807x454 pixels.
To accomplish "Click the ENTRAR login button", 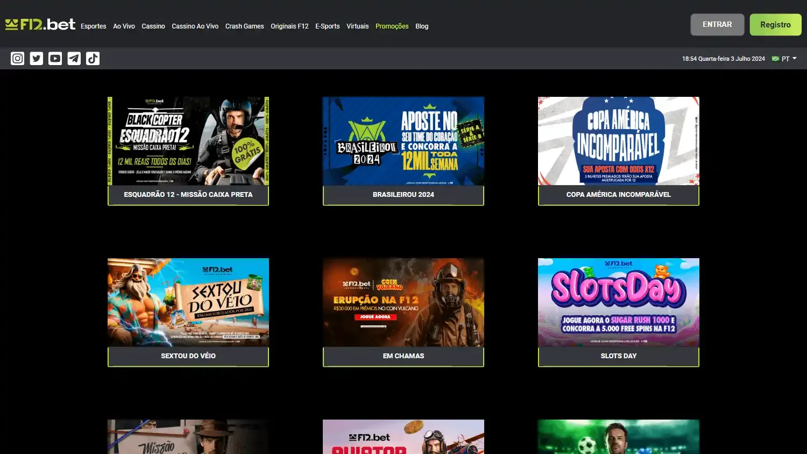I will (717, 25).
